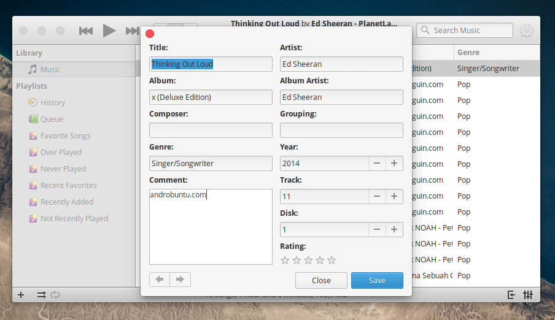Increase the Disk number

[x=394, y=229]
